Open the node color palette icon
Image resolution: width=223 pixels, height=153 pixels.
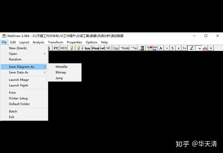(x=142, y=48)
